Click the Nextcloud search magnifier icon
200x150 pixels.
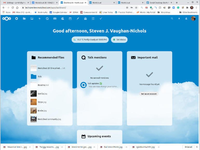[172, 19]
